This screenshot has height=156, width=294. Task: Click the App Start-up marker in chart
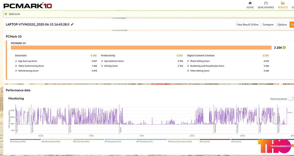click(x=70, y=128)
